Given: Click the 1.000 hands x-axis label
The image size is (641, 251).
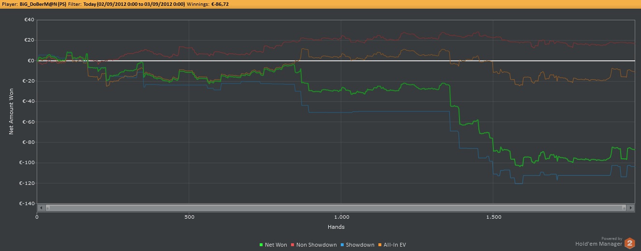Looking at the screenshot, I should (341, 217).
